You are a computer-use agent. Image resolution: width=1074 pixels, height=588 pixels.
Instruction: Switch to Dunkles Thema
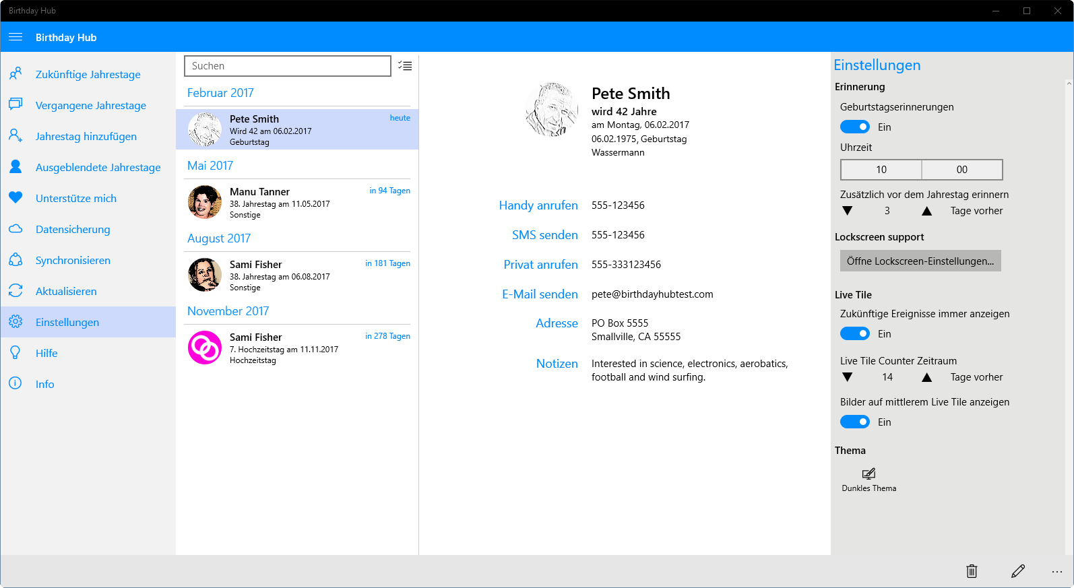coord(868,480)
